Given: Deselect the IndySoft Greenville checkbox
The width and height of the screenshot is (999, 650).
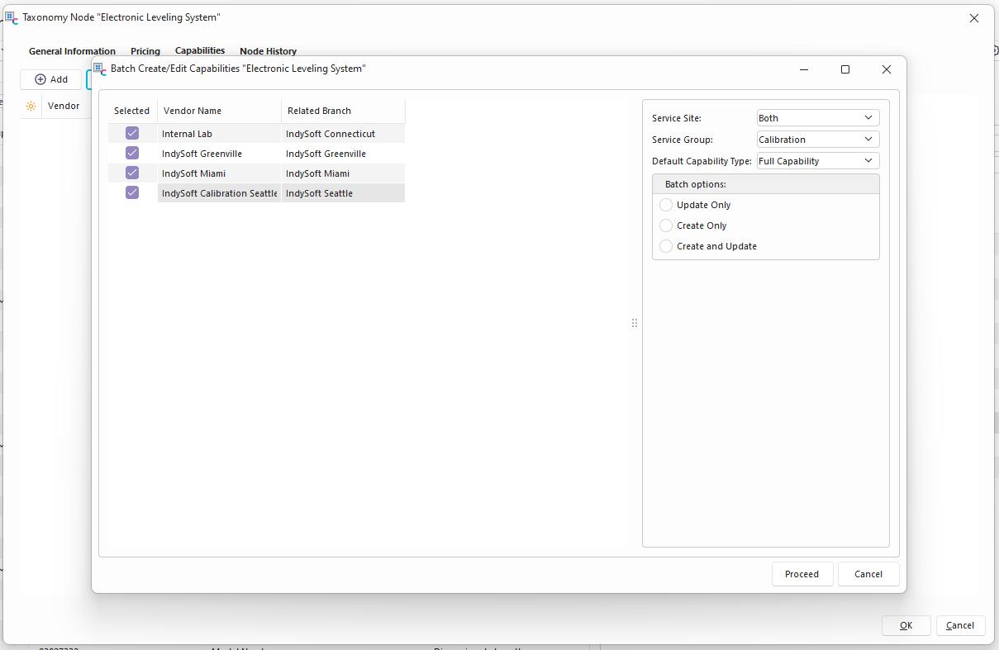Looking at the screenshot, I should 132,153.
